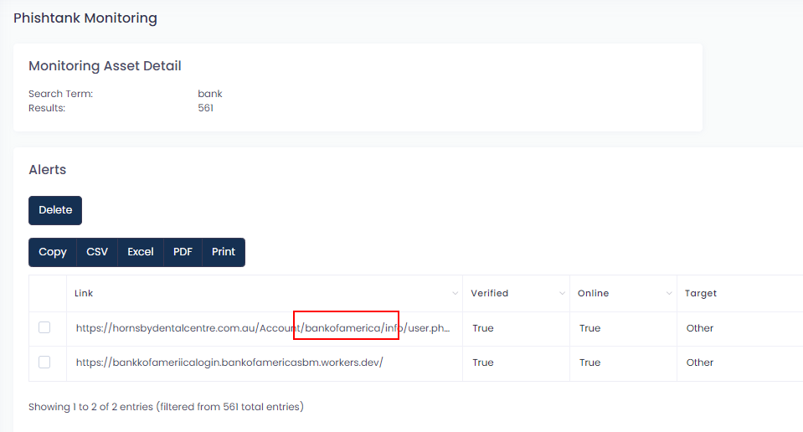Copy the alerts table
803x432 pixels.
pyautogui.click(x=53, y=252)
